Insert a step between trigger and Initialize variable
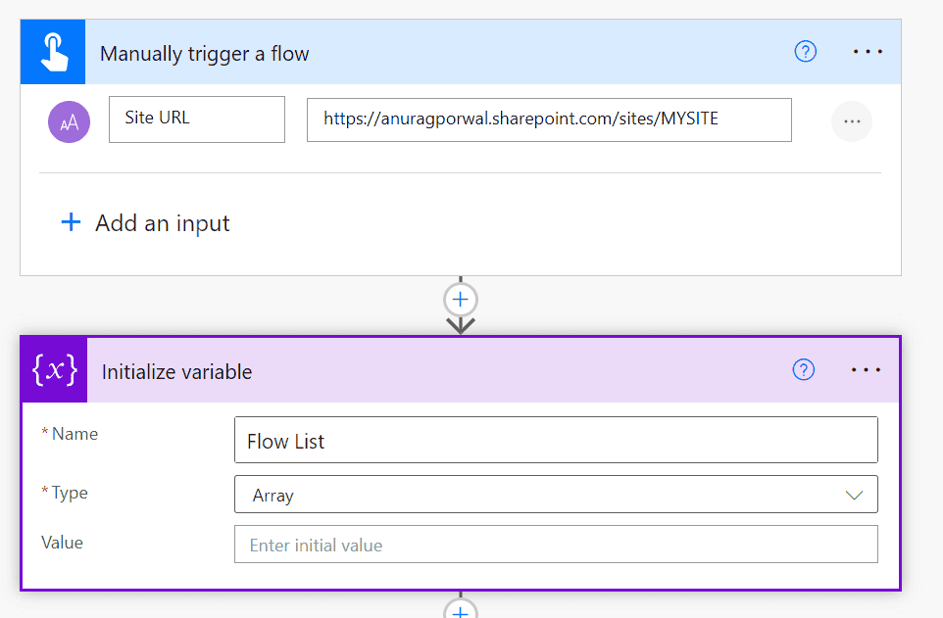This screenshot has height=618, width=943. (461, 299)
